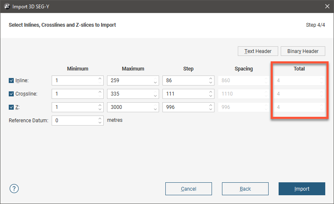The width and height of the screenshot is (334, 204).
Task: Increase the Reference Datum with up arrow
Action: (x=100, y=118)
